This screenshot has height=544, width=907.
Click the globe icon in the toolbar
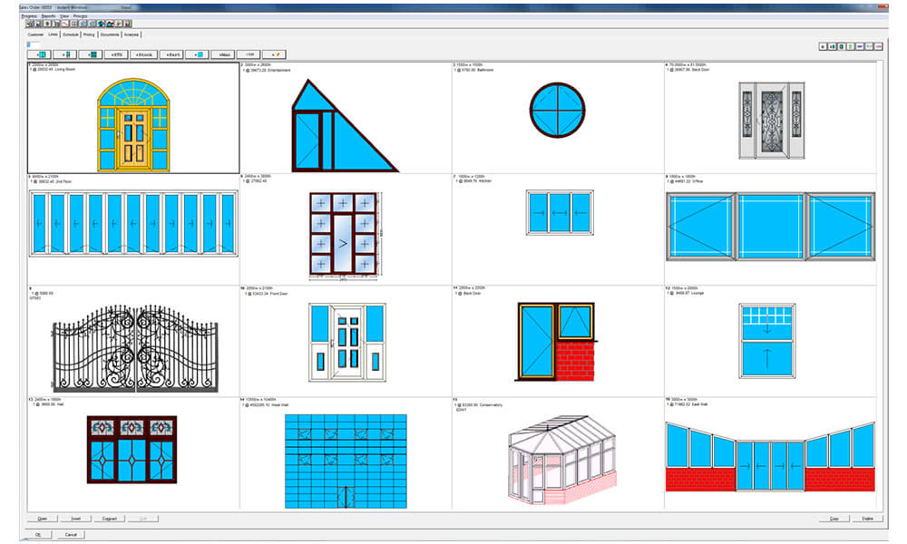100,24
